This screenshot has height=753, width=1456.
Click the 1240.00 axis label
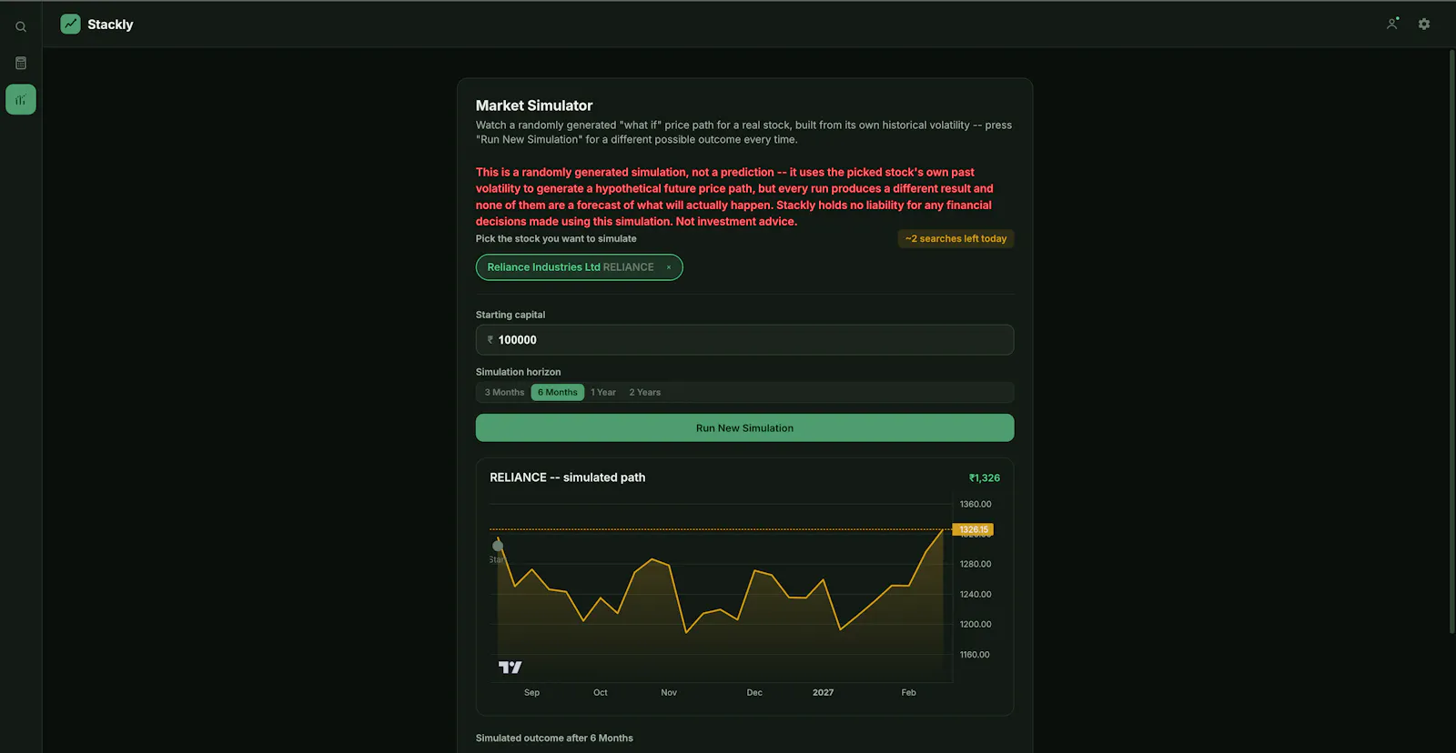point(976,595)
